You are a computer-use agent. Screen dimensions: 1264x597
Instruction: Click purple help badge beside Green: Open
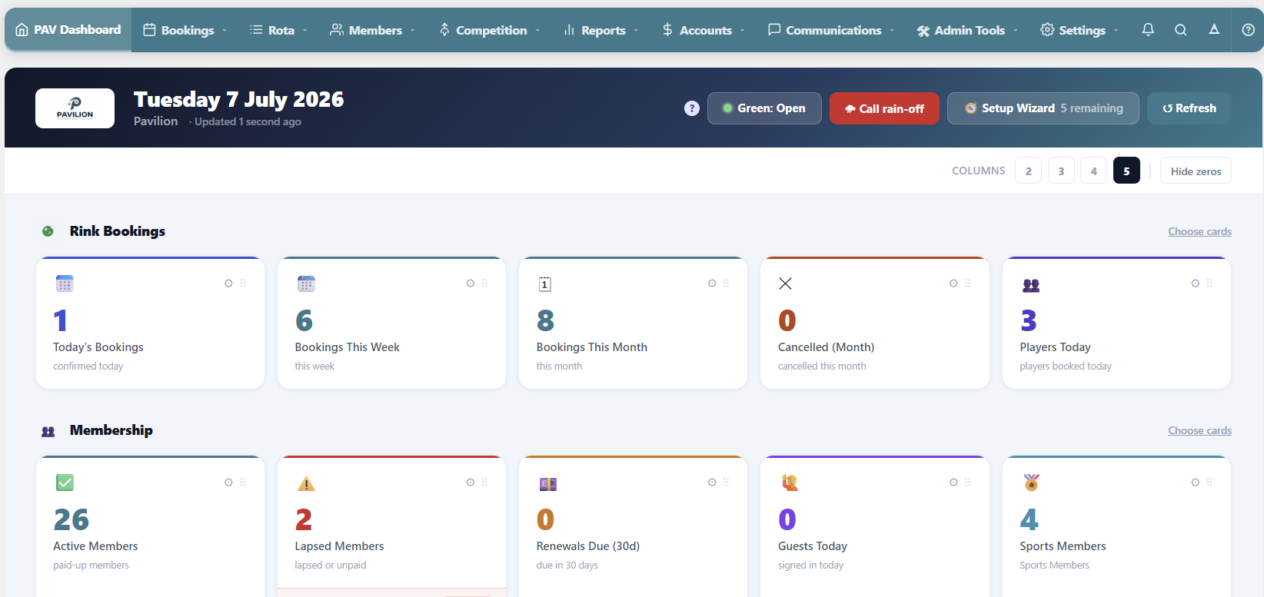pos(692,108)
